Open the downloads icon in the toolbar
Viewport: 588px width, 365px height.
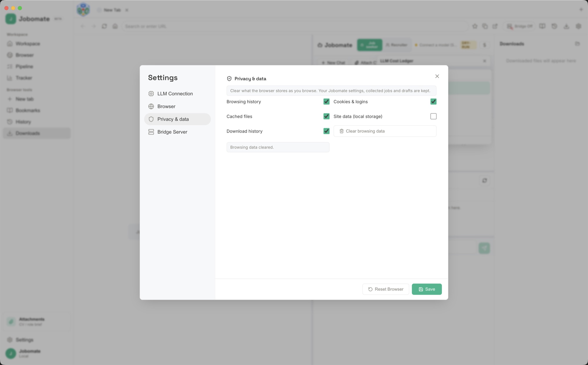click(566, 26)
